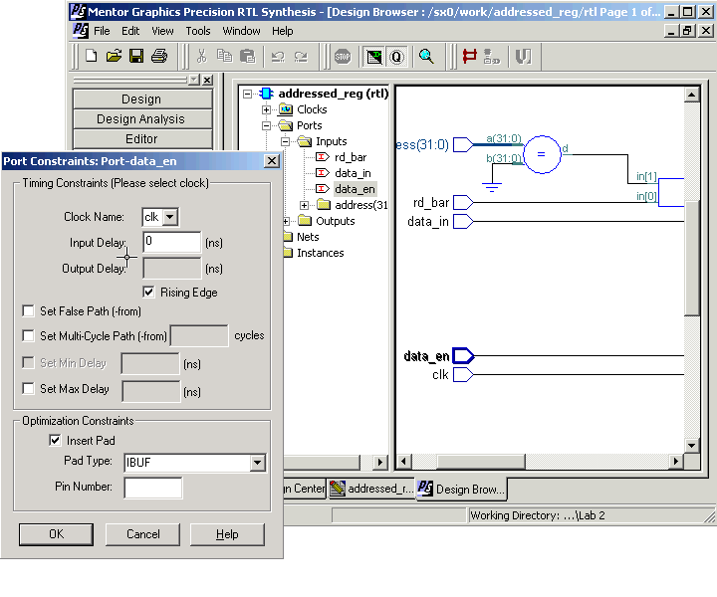Create a new file with New icon
This screenshot has width=717, height=597.
92,56
